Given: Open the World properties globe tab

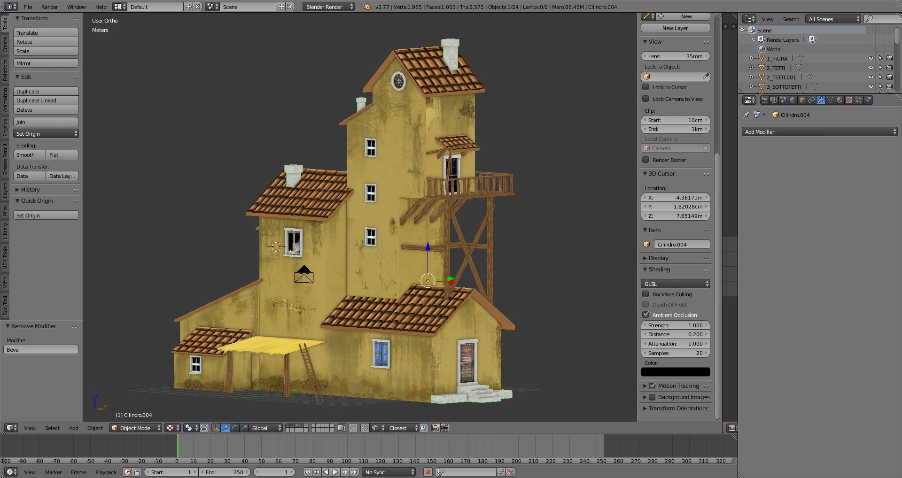Looking at the screenshot, I should (793, 100).
